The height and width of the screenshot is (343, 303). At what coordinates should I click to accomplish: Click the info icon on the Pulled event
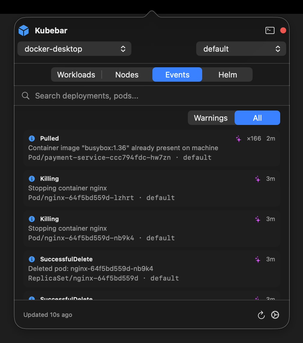tap(32, 138)
